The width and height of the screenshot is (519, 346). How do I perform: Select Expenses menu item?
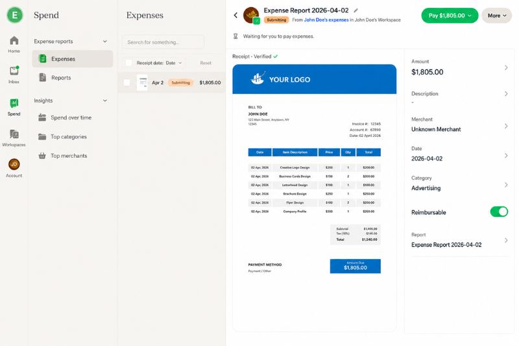(73, 58)
